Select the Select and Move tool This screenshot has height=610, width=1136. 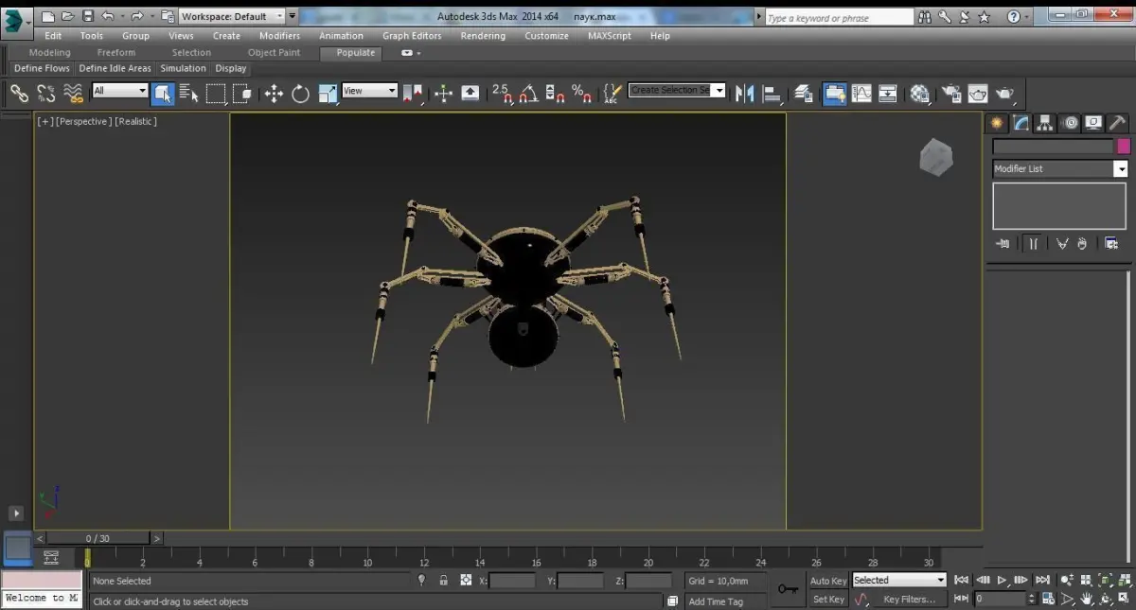coord(274,93)
